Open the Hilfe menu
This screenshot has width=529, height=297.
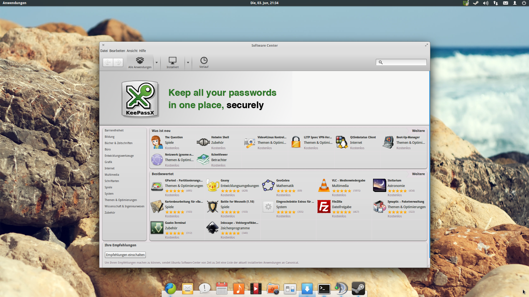tap(142, 51)
